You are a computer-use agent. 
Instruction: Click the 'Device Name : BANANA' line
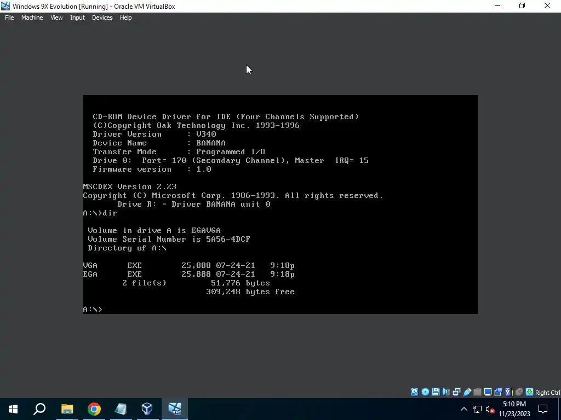click(159, 143)
